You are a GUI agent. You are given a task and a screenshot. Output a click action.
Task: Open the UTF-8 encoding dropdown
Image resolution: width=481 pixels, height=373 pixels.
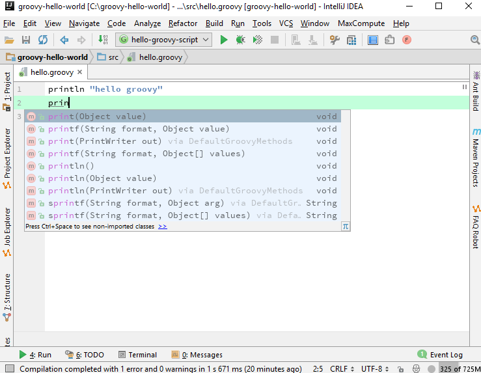tap(375, 368)
